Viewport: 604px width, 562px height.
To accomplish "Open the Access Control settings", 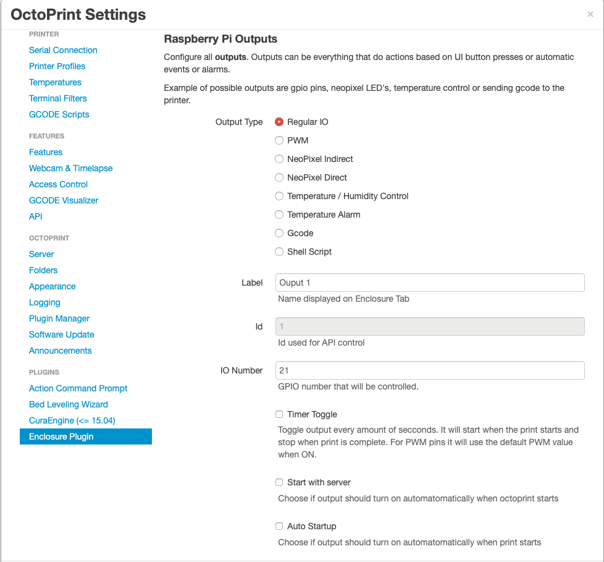I will [58, 184].
